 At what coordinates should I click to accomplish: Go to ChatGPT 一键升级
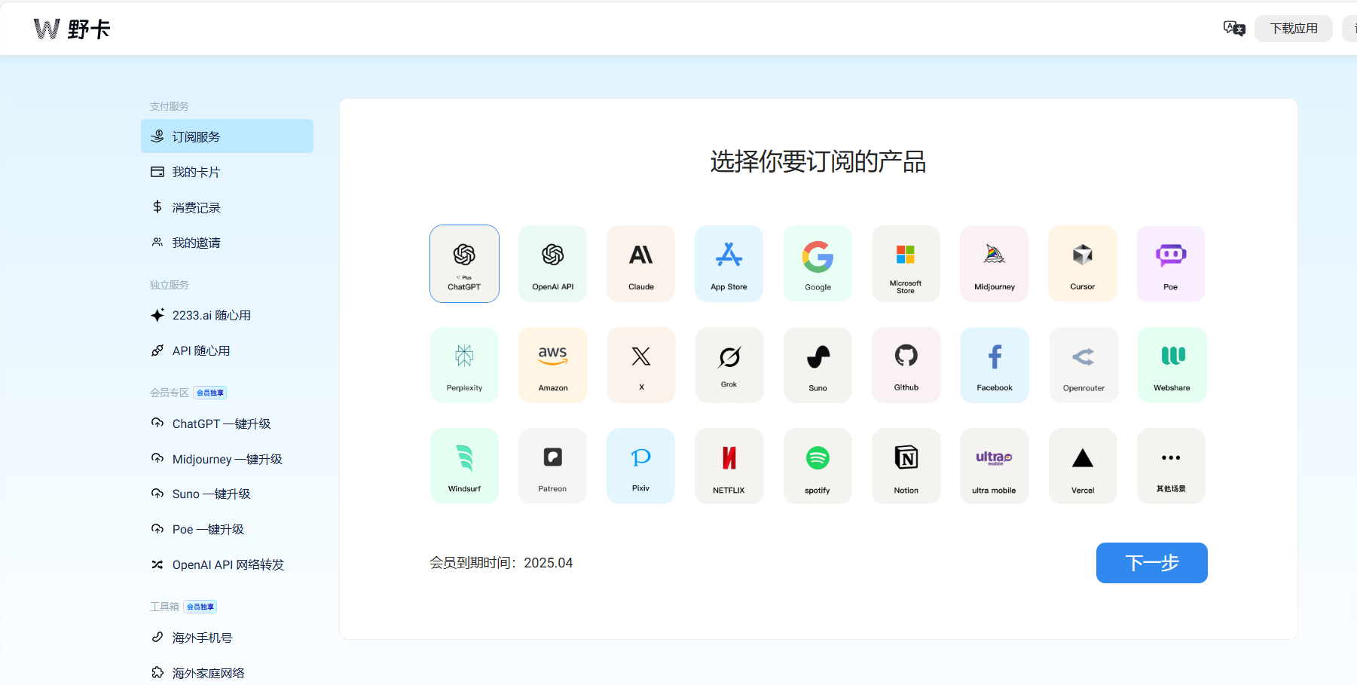coord(227,424)
